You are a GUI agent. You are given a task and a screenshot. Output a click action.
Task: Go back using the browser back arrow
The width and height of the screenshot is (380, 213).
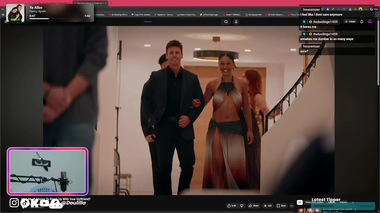3,9
